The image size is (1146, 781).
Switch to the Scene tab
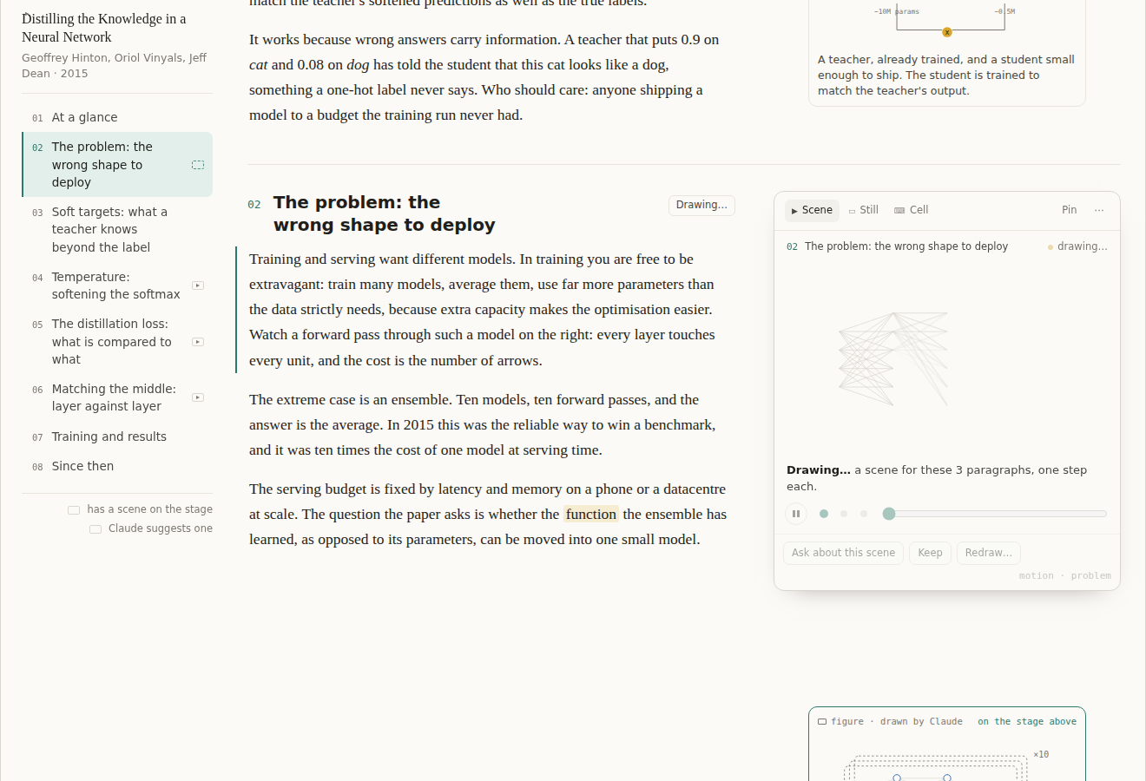pos(812,210)
